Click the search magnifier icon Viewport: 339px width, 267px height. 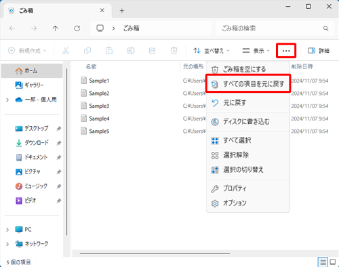tap(325, 28)
